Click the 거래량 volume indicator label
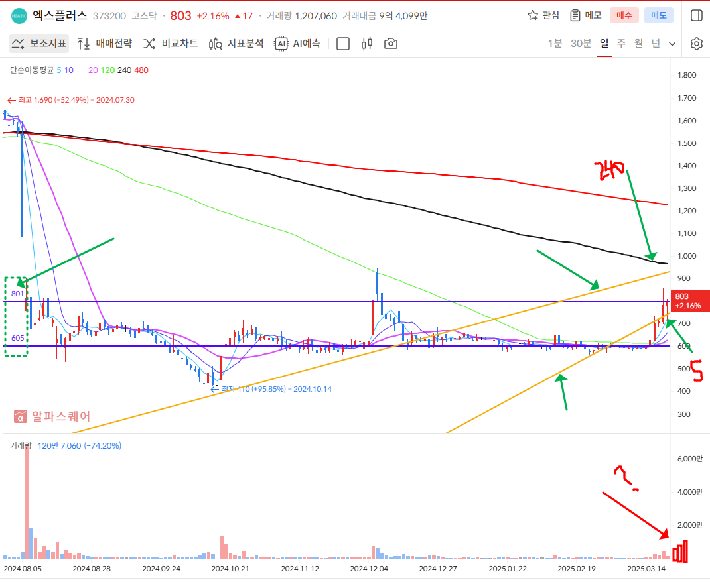Image resolution: width=710 pixels, height=582 pixels. [x=21, y=446]
